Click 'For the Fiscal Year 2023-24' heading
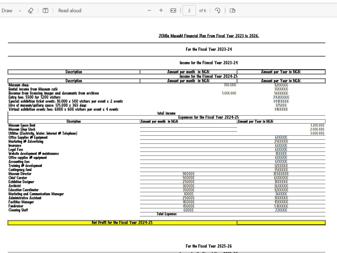The height and width of the screenshot is (253, 337). pyautogui.click(x=209, y=49)
